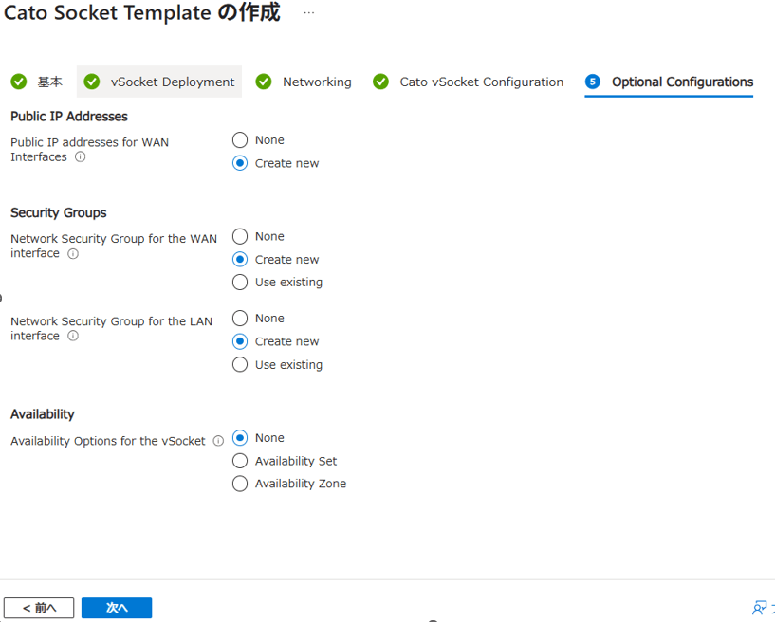
Task: Click the feedback icon at bottom right
Action: [761, 608]
